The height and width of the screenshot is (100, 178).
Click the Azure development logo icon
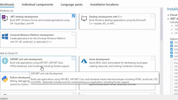[x=84, y=61]
